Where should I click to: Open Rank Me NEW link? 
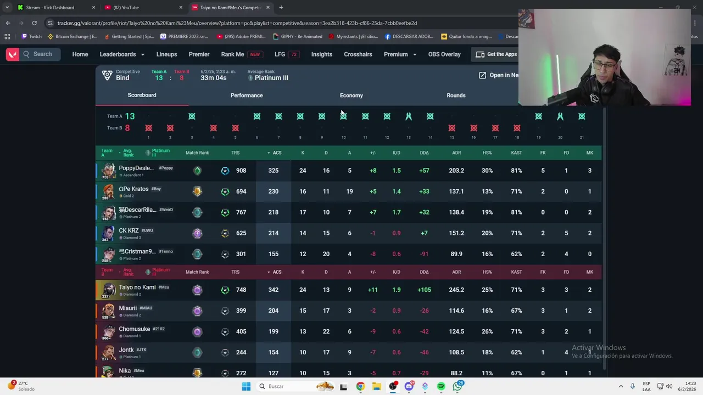(241, 54)
